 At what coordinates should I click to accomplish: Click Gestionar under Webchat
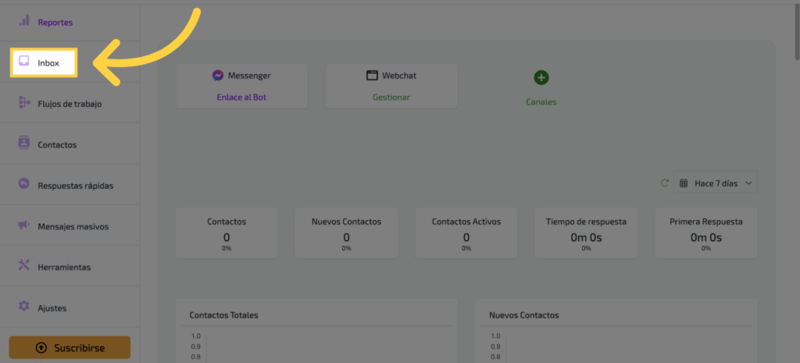click(x=391, y=98)
